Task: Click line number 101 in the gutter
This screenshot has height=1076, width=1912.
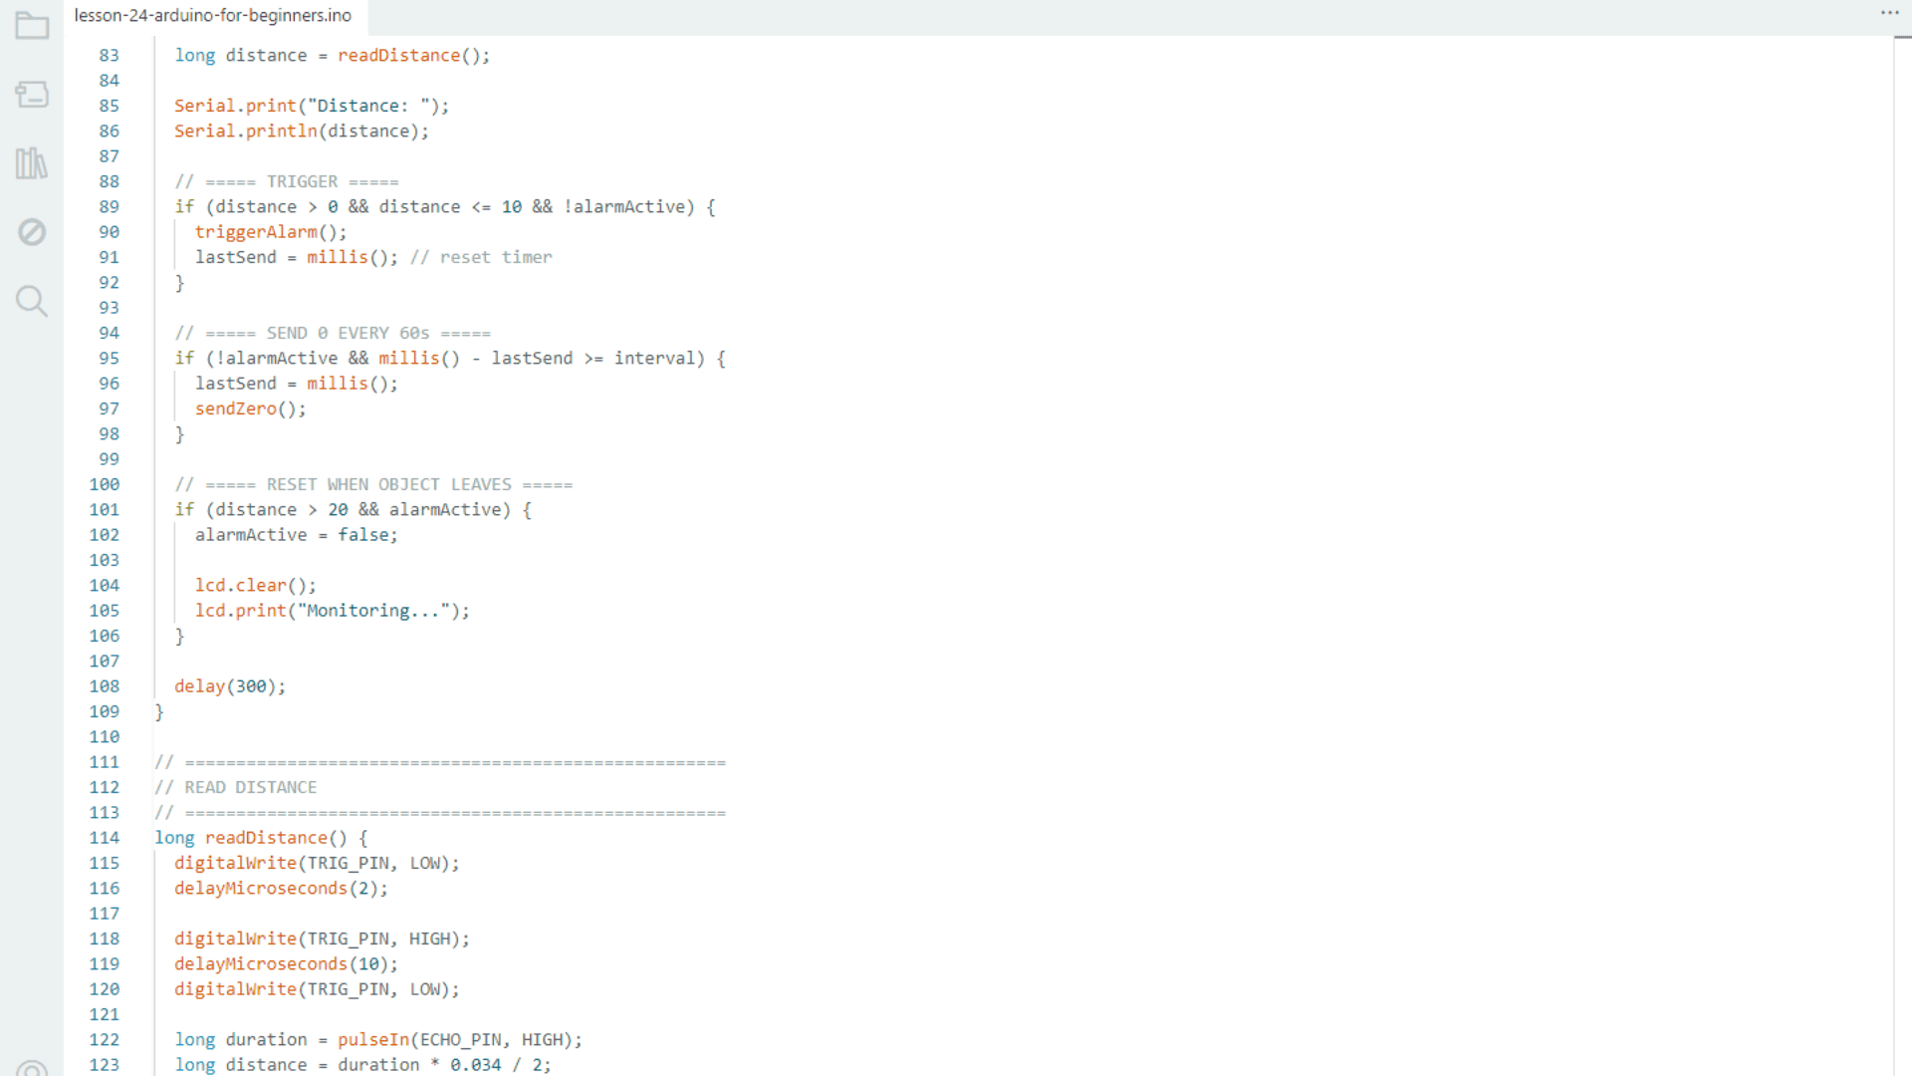Action: (x=105, y=510)
